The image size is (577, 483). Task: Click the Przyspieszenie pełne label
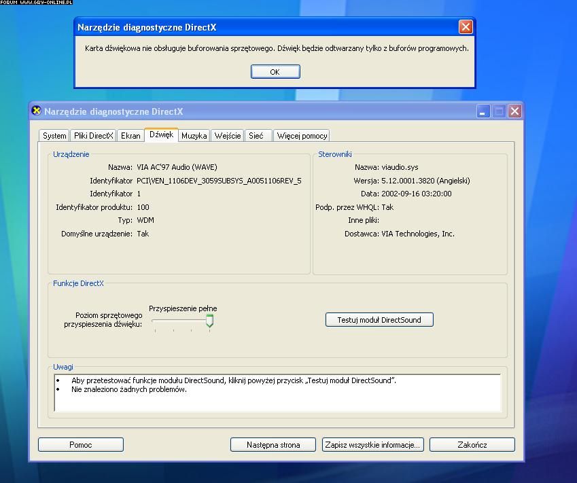(183, 308)
